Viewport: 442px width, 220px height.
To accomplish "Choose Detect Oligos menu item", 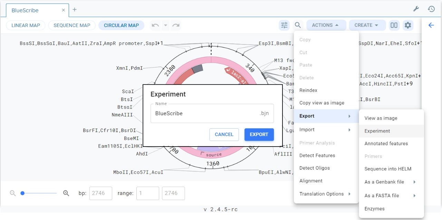I will 326,168.
